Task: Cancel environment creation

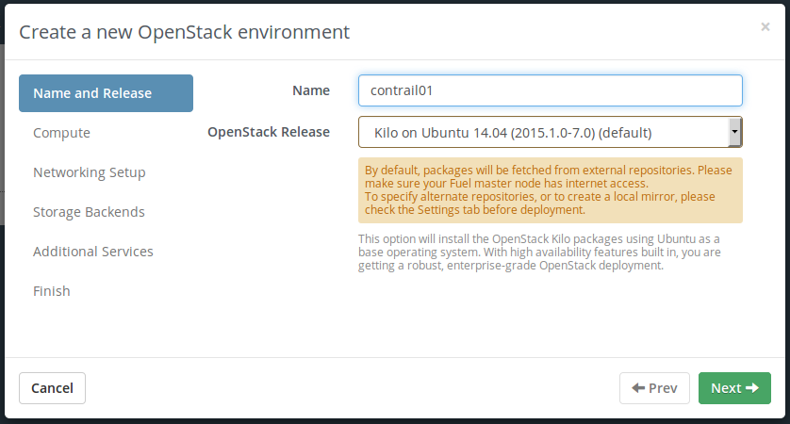Action: [53, 388]
